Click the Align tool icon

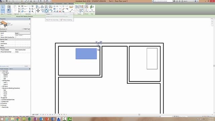pyautogui.click(x=38, y=7)
